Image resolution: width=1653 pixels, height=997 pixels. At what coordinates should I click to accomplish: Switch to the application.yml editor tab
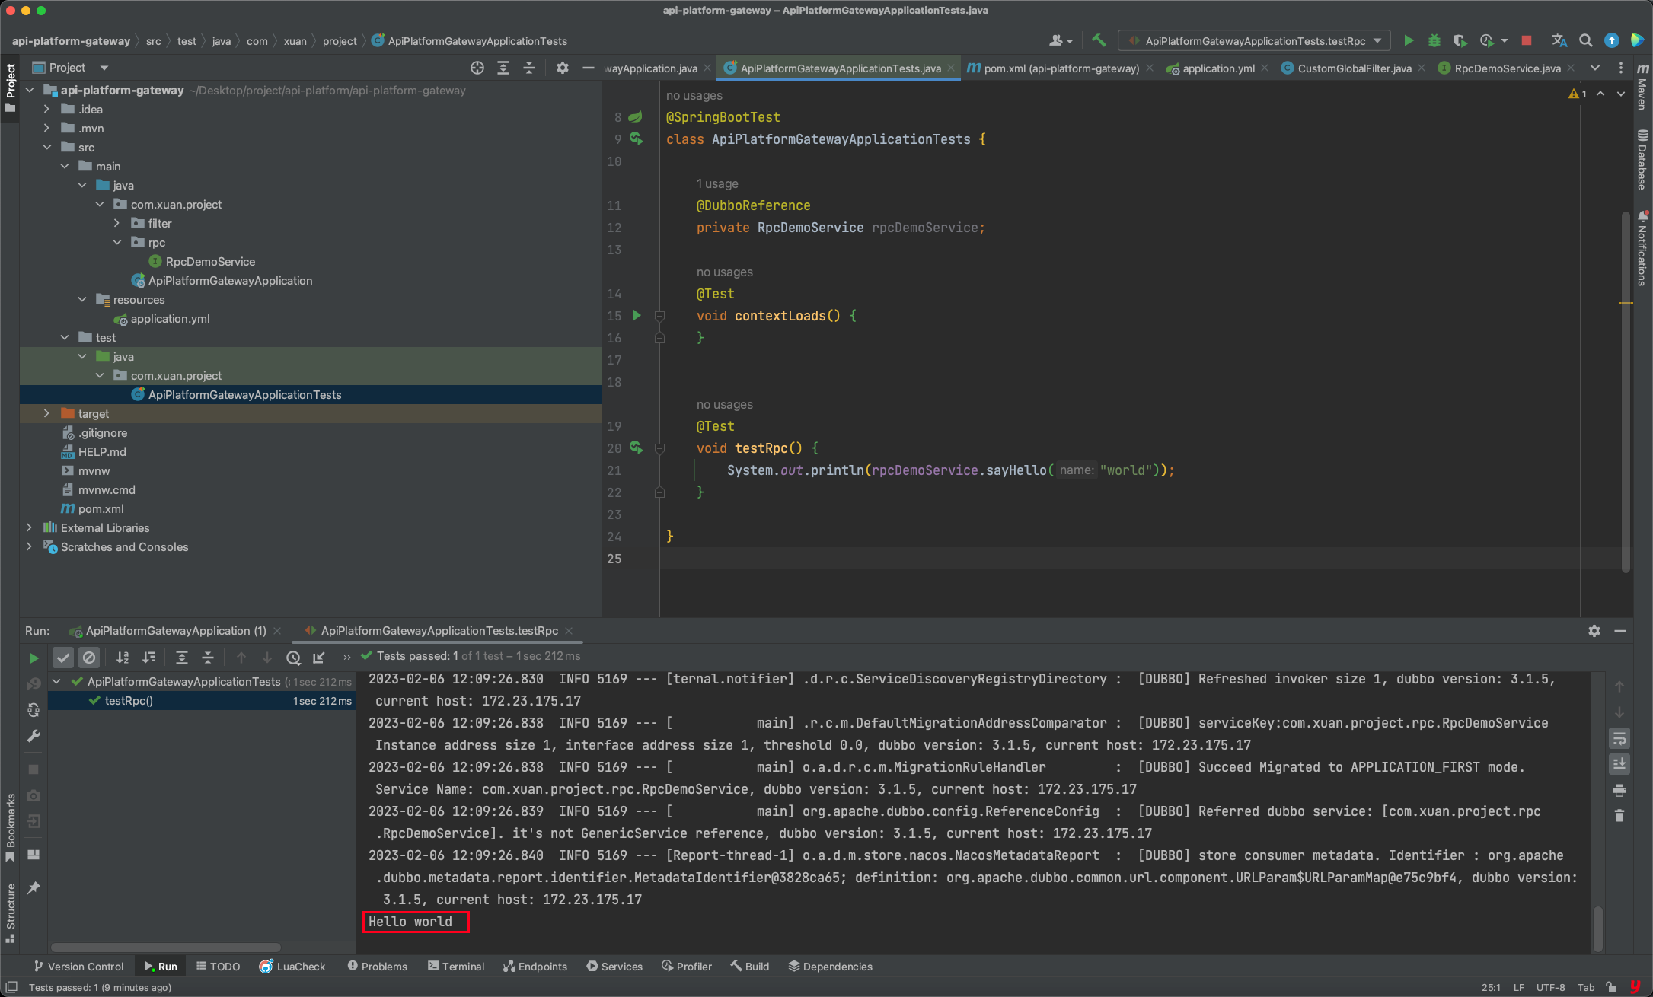(1217, 68)
